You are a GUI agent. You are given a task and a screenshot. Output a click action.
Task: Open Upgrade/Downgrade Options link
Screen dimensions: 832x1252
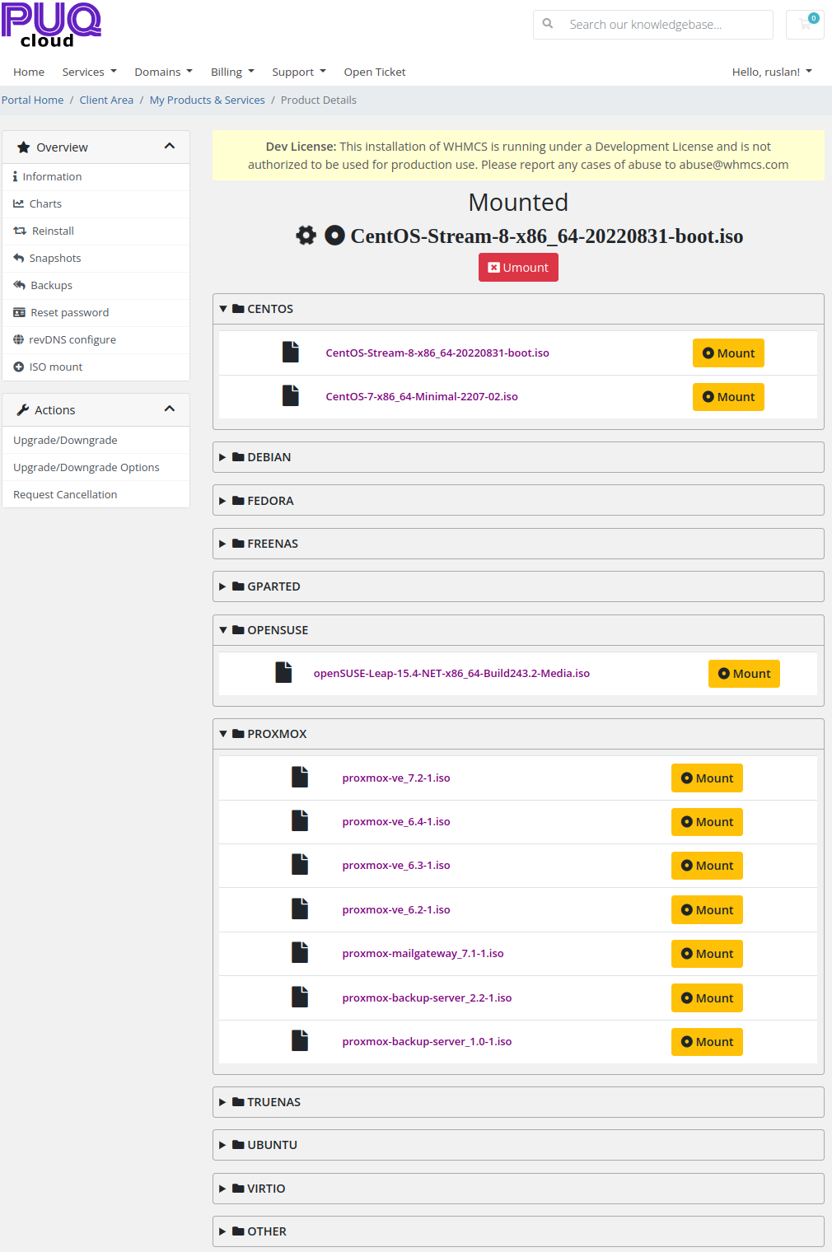[x=96, y=467]
